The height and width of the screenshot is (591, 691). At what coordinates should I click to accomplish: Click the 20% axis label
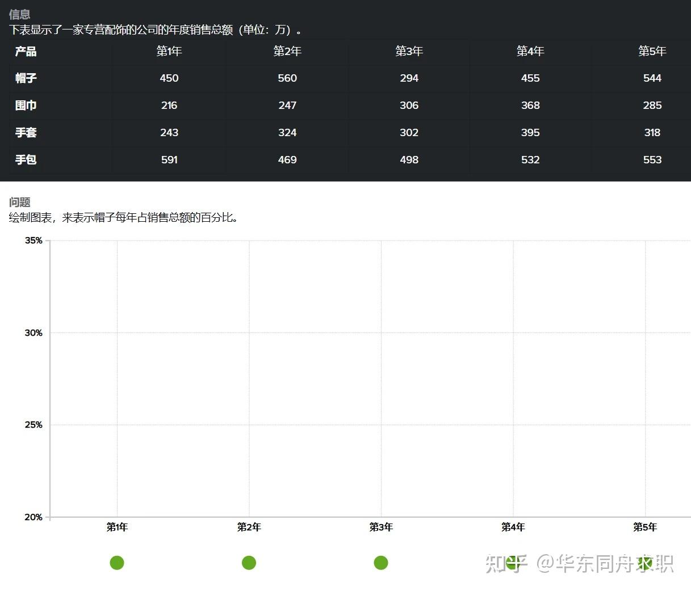[32, 517]
